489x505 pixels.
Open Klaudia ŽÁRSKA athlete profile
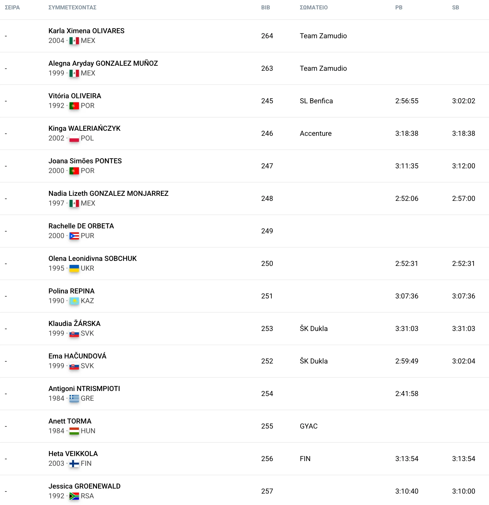(74, 324)
